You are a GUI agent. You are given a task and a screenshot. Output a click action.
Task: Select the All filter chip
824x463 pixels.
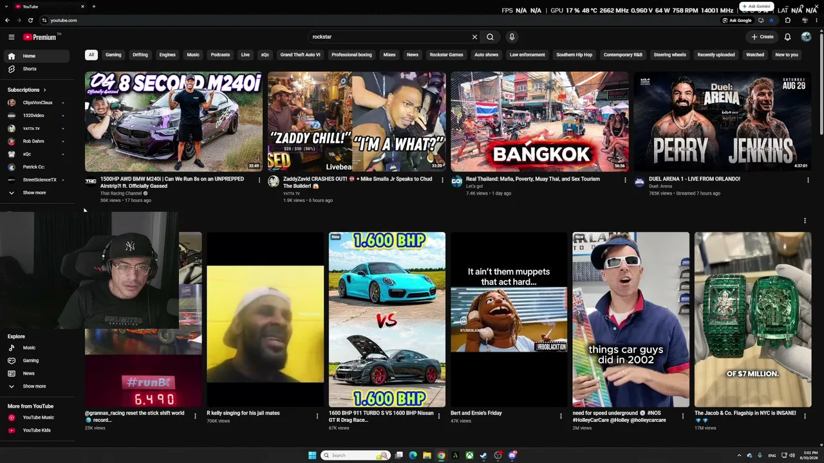[x=91, y=55]
